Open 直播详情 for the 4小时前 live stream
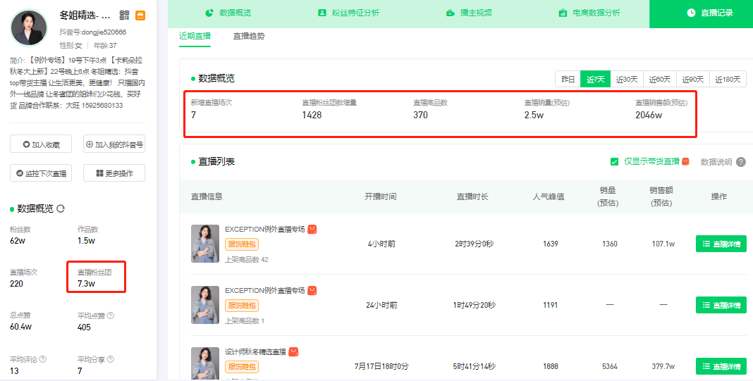 [721, 244]
